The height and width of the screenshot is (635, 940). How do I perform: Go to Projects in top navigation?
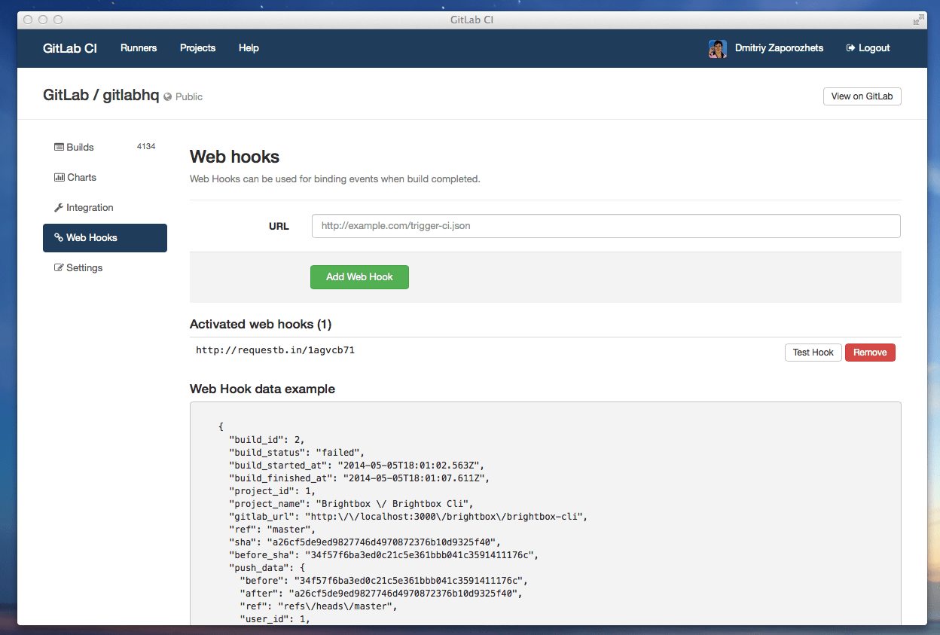point(197,48)
